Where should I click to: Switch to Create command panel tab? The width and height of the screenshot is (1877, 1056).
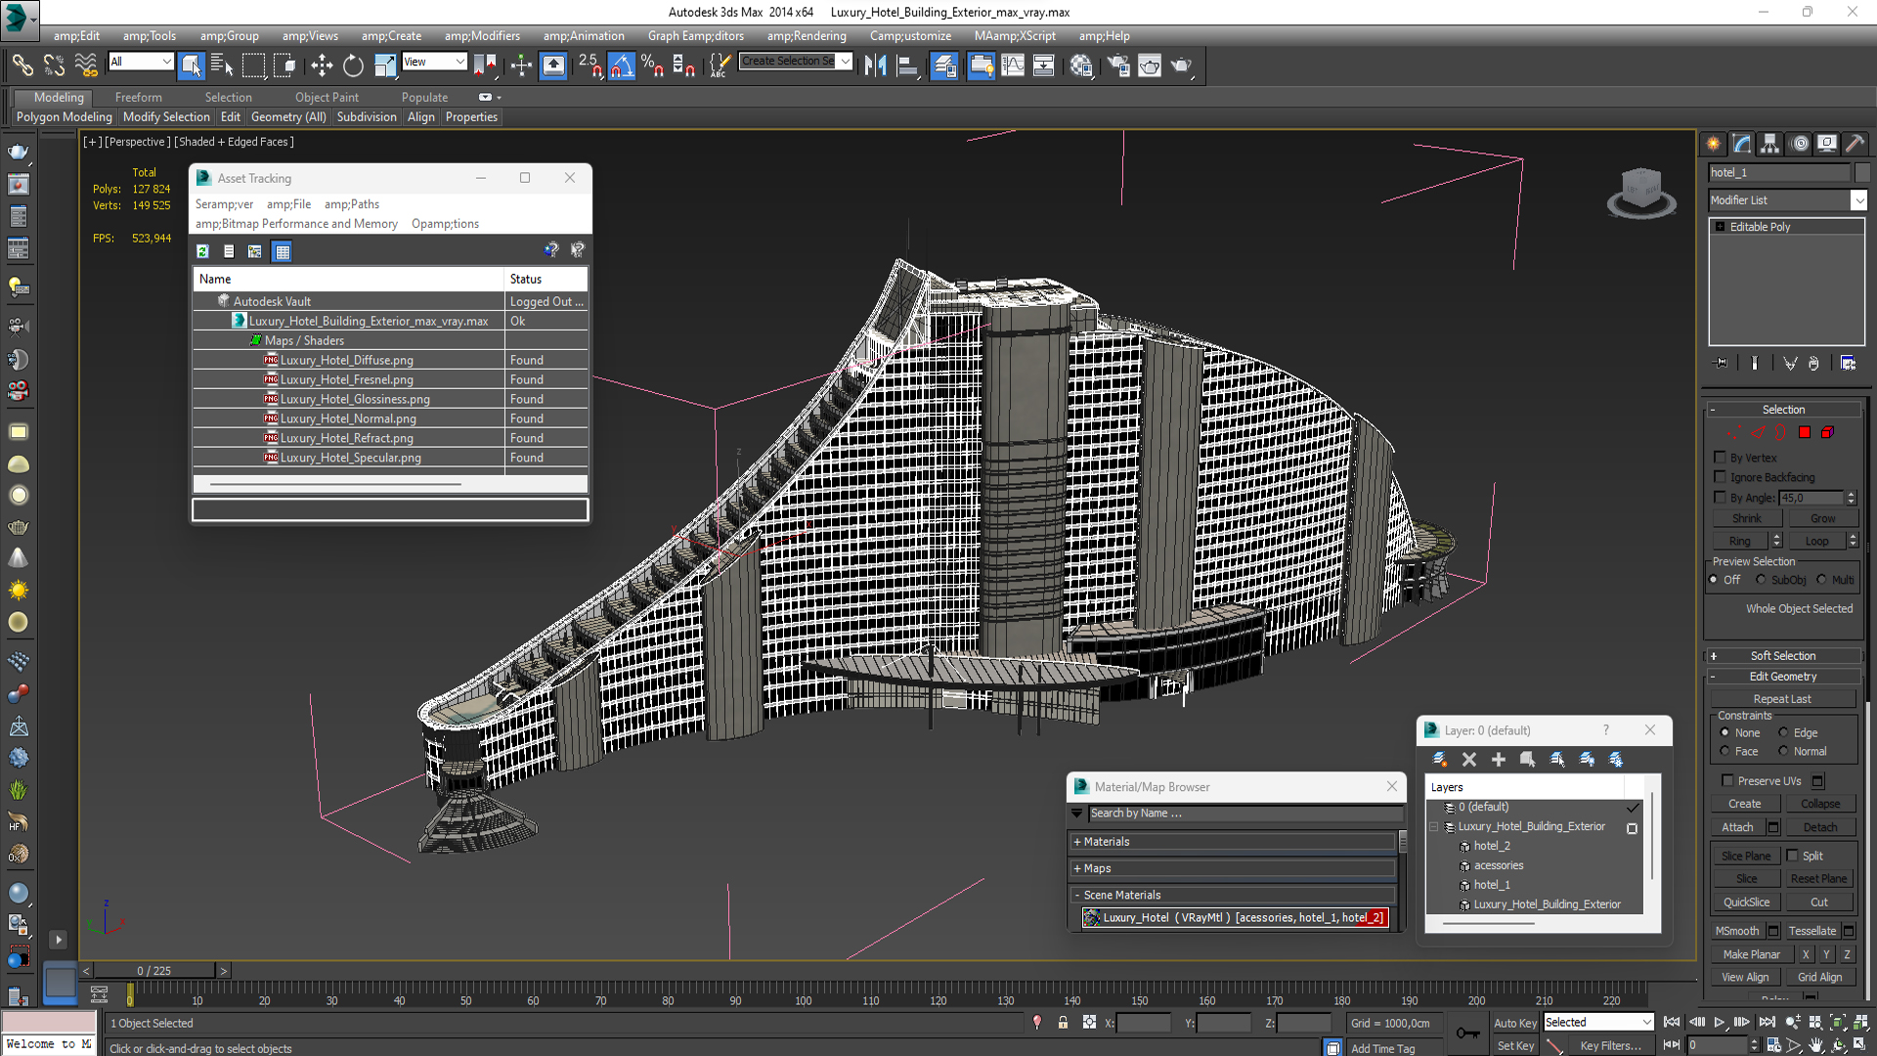coord(1714,144)
